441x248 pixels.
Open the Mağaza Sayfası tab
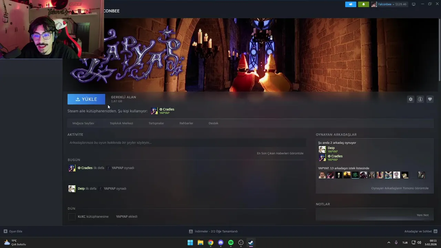pos(83,123)
